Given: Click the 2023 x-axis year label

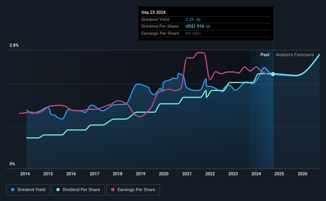Looking at the screenshot, I should (x=233, y=174).
